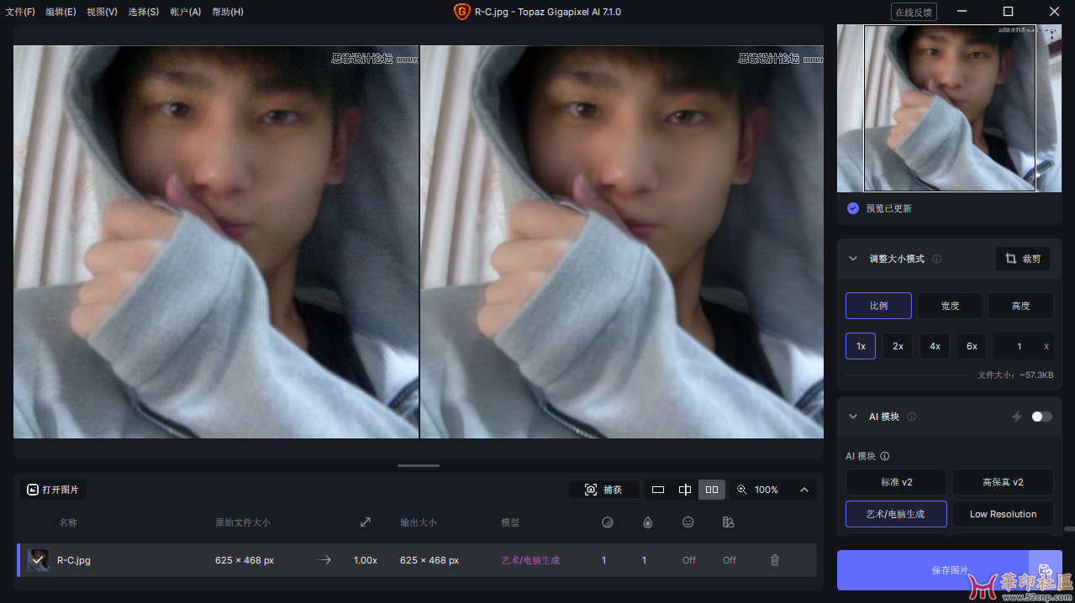
Task: Click the 捕获 capture button
Action: [x=603, y=490]
